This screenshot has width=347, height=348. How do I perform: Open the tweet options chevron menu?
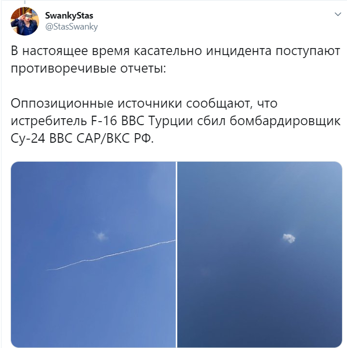point(337,15)
